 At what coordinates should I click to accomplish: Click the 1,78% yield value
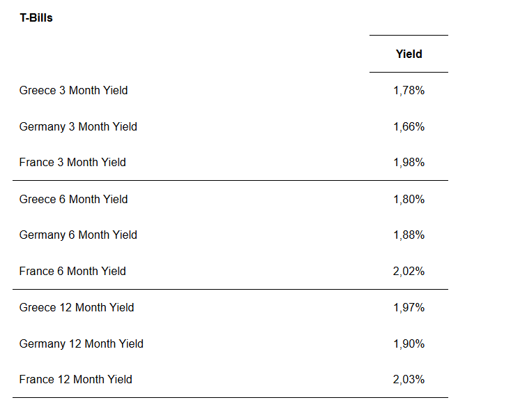pyautogui.click(x=409, y=90)
